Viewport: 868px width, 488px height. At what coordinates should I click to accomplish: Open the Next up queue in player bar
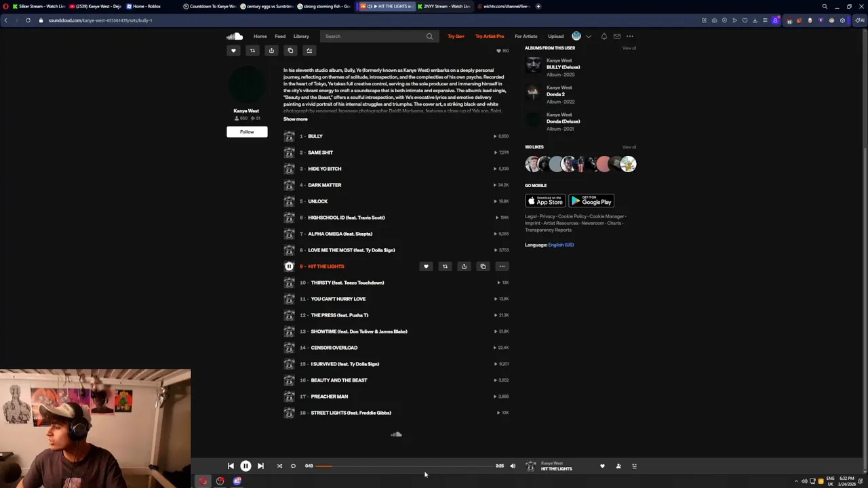point(635,466)
